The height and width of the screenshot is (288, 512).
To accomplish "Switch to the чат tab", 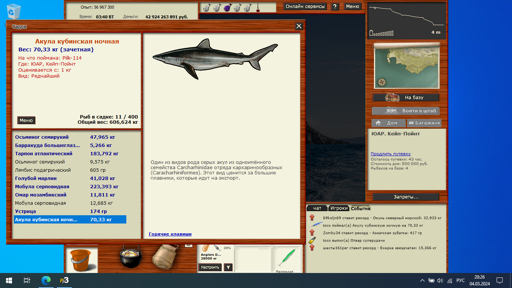I will point(317,208).
